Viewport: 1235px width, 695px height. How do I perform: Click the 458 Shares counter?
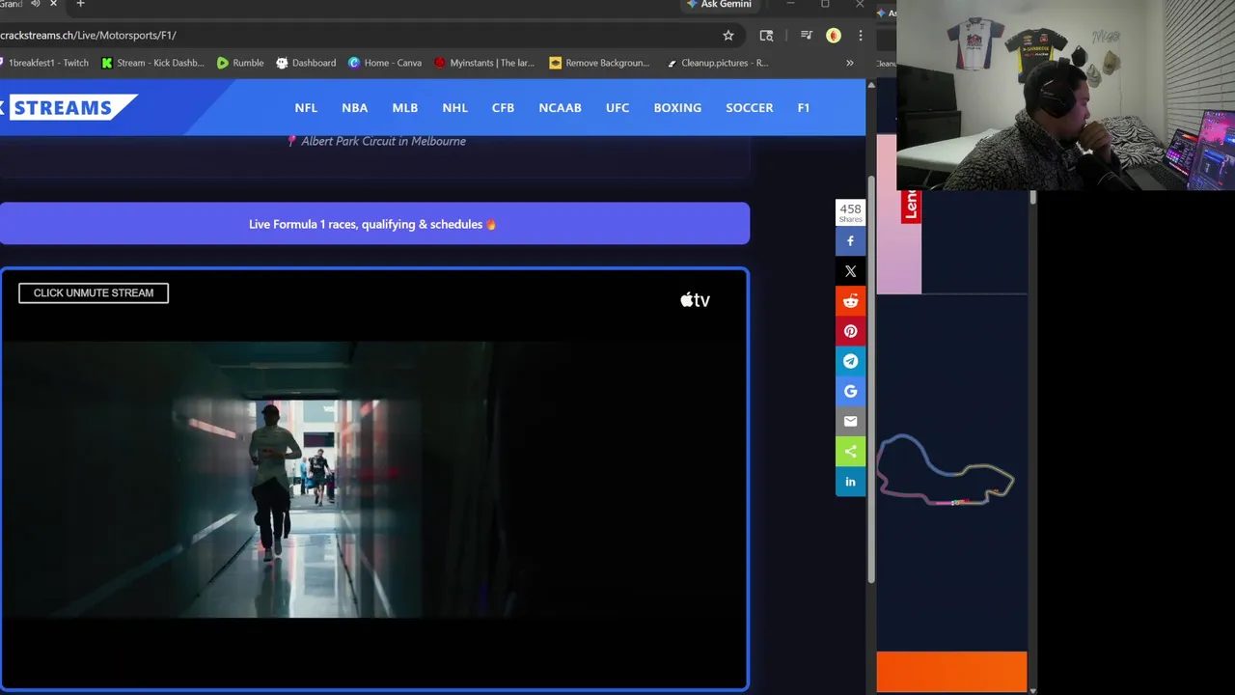coord(850,212)
